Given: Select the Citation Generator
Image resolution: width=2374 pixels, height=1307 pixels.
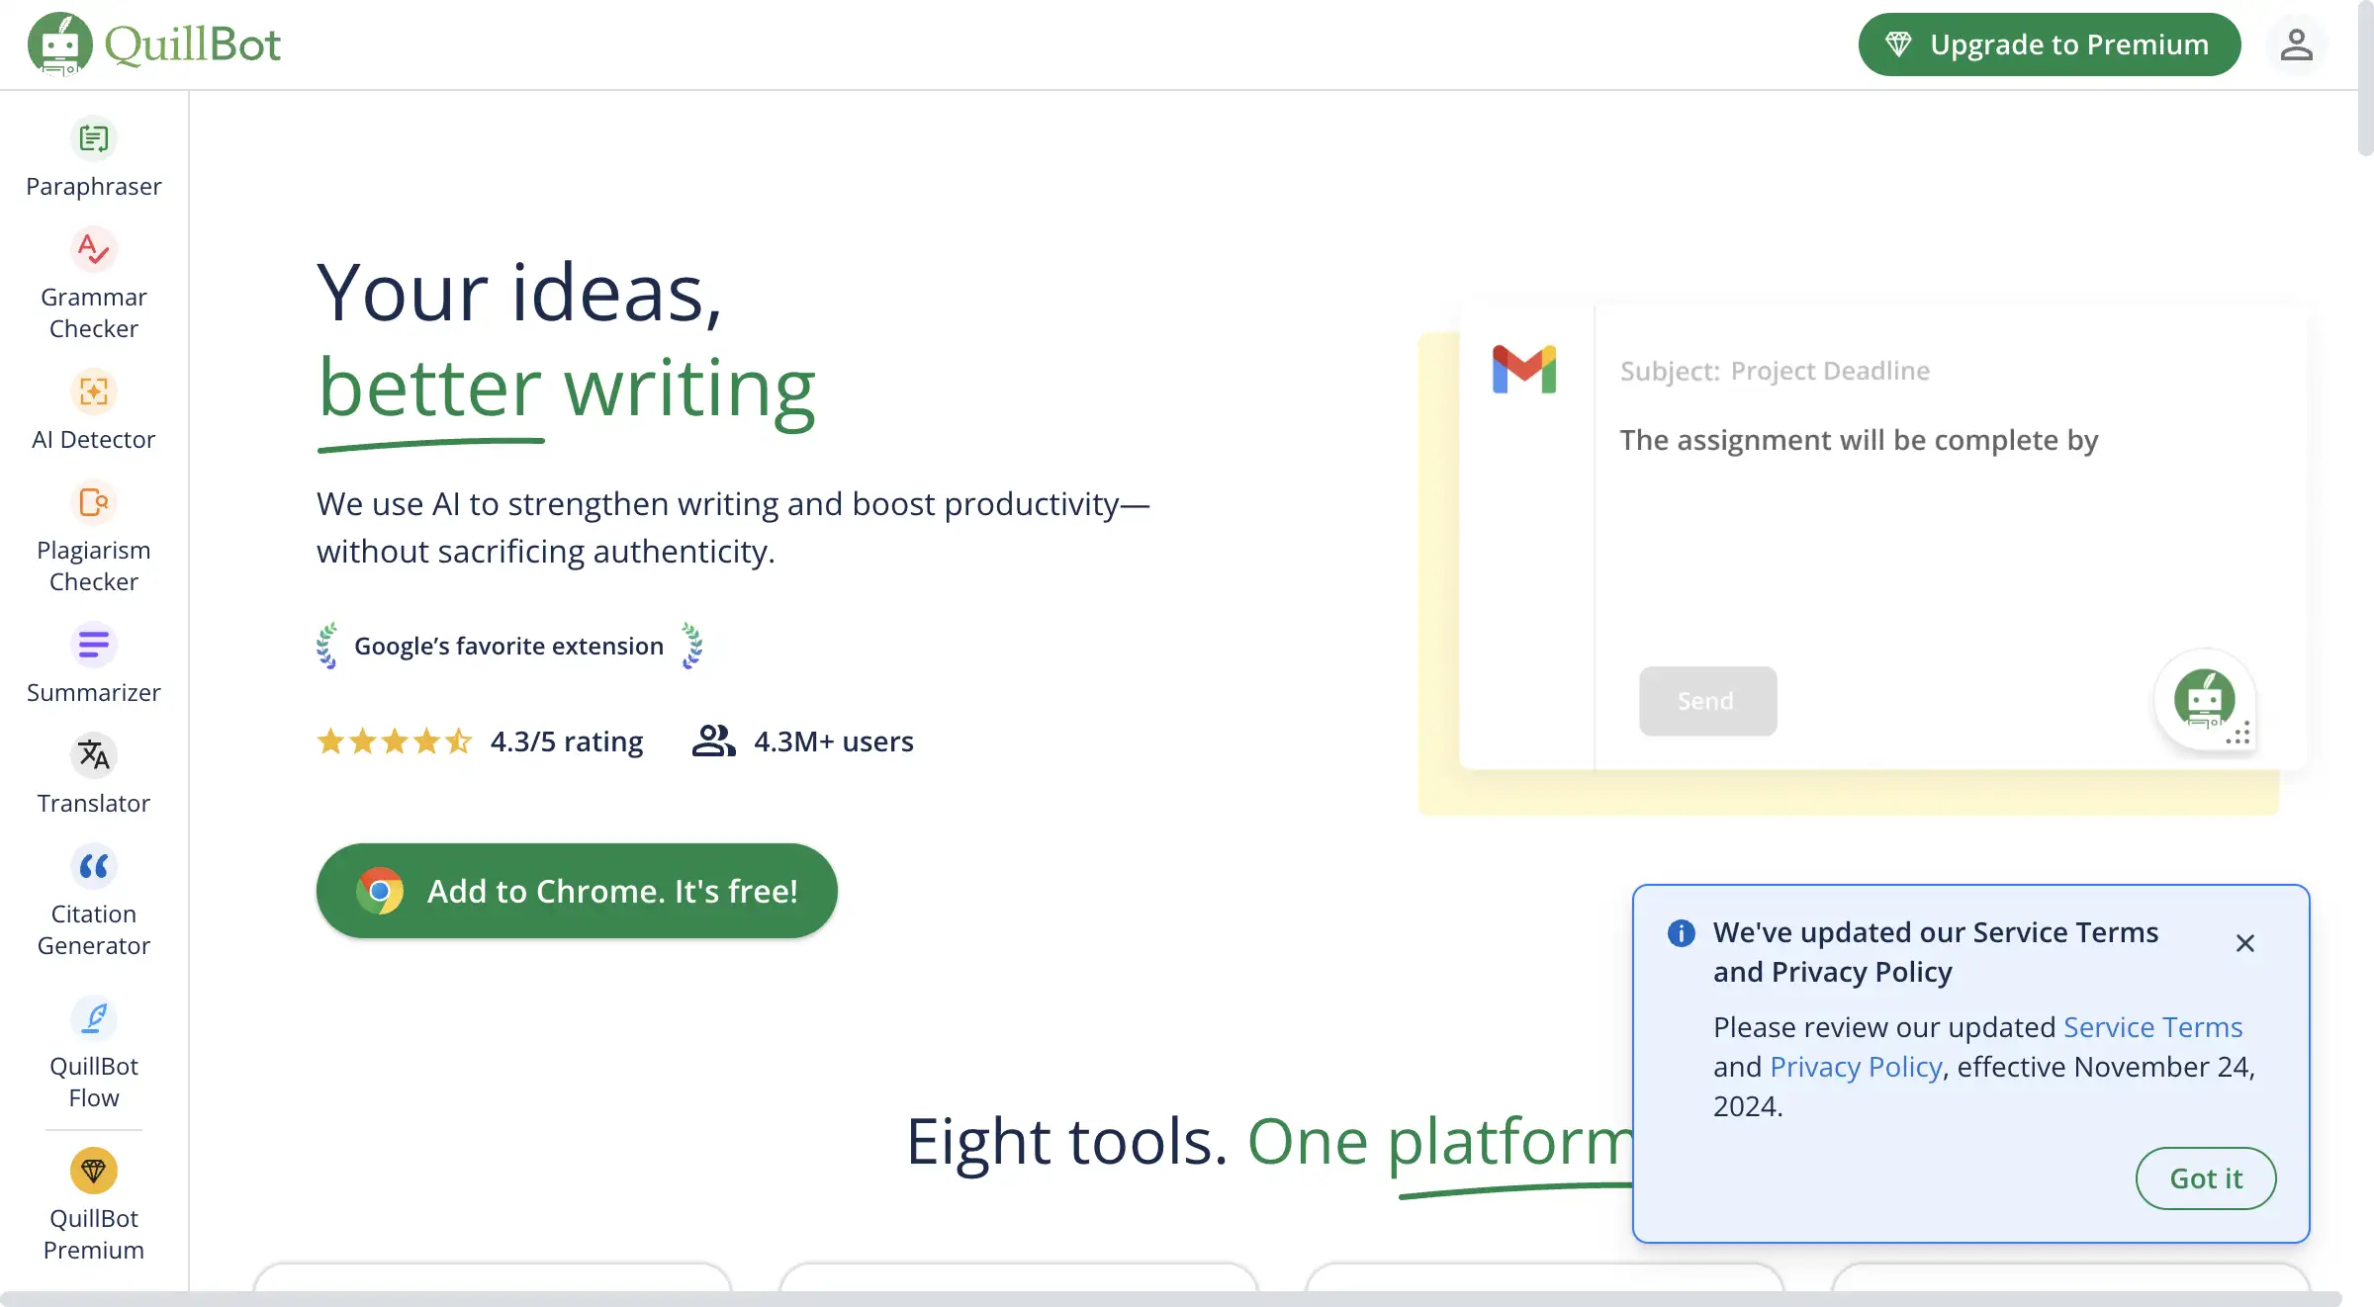Looking at the screenshot, I should point(94,900).
